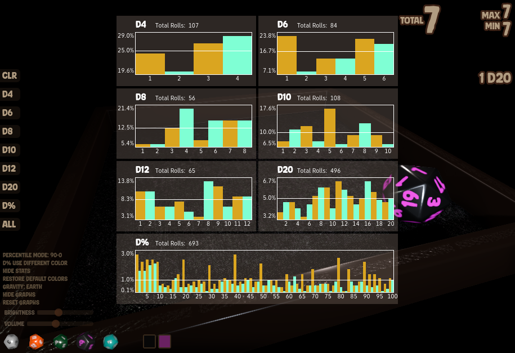Screen dimensions: 515x353
Task: Toggle Percentile Mode 90-0 setting
Action: click(32, 255)
